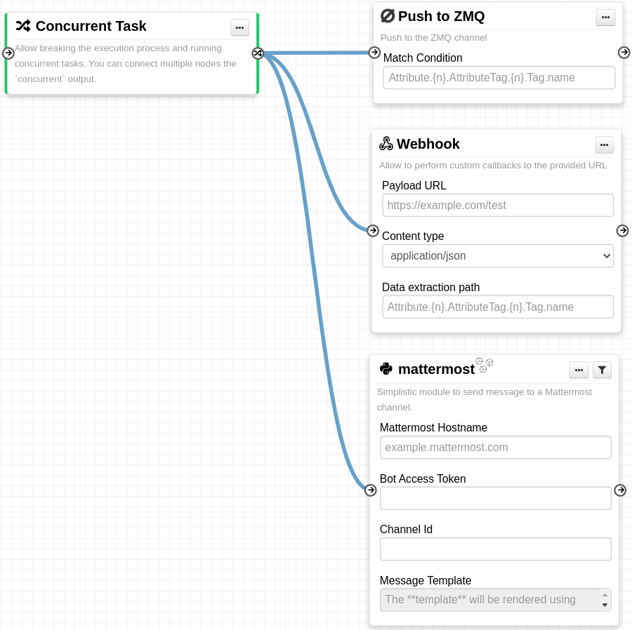Click the mattermost node output connector
This screenshot has height=630, width=632.
[620, 490]
